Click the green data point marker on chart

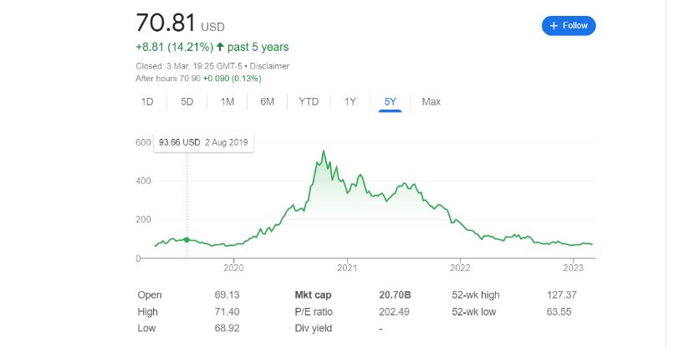pyautogui.click(x=186, y=240)
